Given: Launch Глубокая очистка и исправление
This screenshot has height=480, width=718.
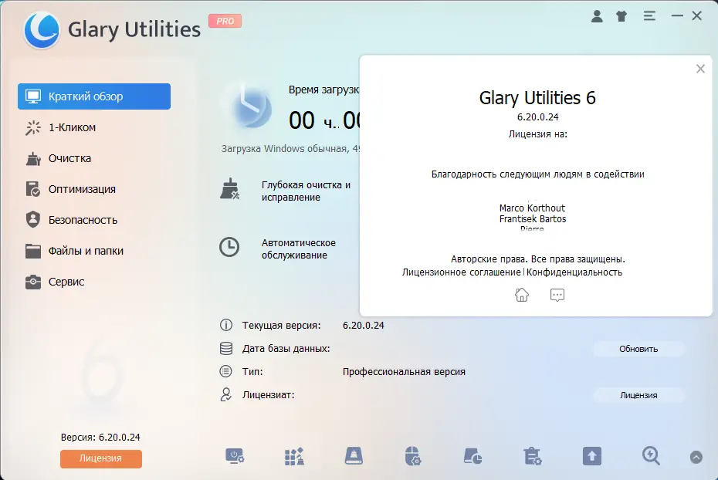Looking at the screenshot, I should [x=306, y=191].
